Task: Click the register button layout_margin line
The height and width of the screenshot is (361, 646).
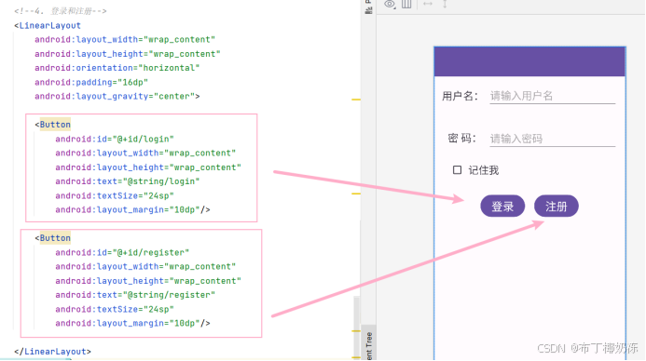Action: coord(132,323)
